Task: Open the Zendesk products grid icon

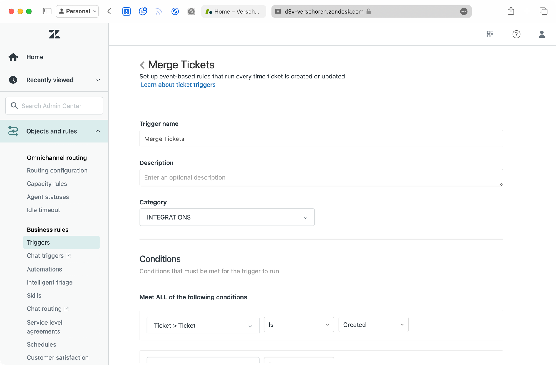Action: 490,34
